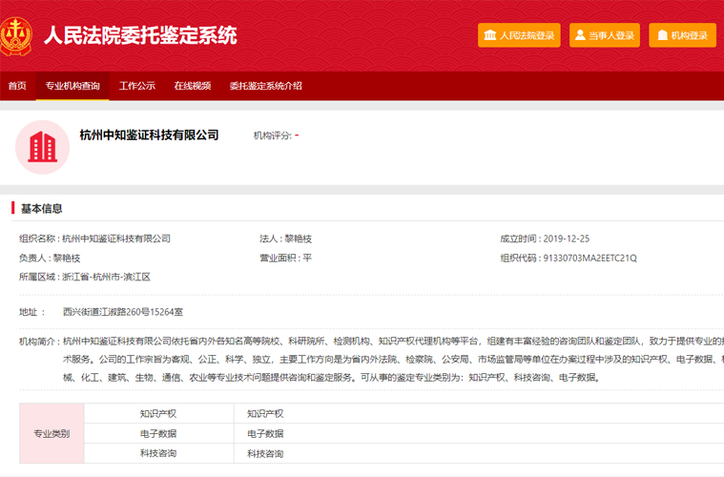Click the building icon in 机构登录
Viewport: 724px width, 477px height.
[663, 35]
